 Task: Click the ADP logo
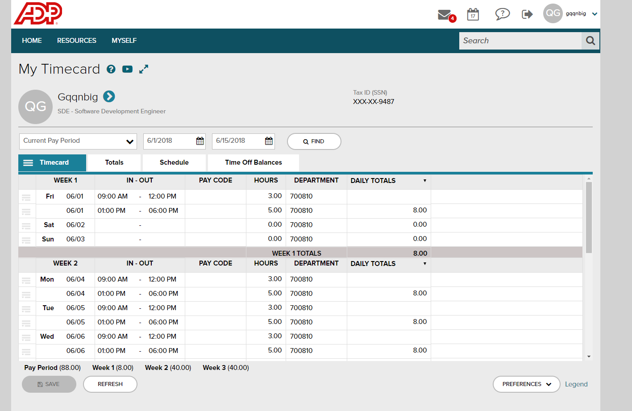(37, 13)
